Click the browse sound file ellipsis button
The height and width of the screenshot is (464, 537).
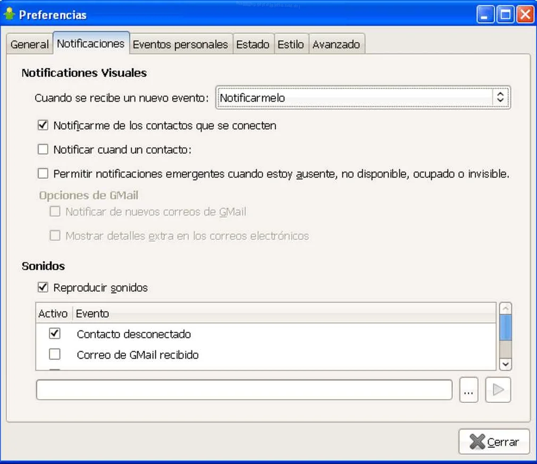click(468, 390)
